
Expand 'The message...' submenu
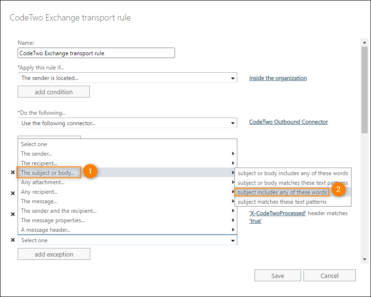[127, 201]
